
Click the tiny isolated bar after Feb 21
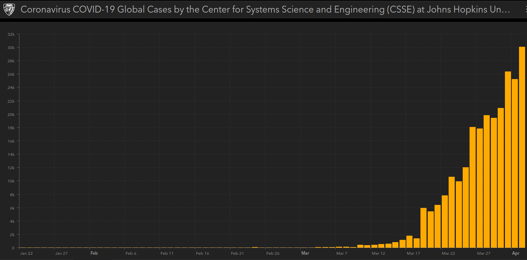(x=255, y=247)
